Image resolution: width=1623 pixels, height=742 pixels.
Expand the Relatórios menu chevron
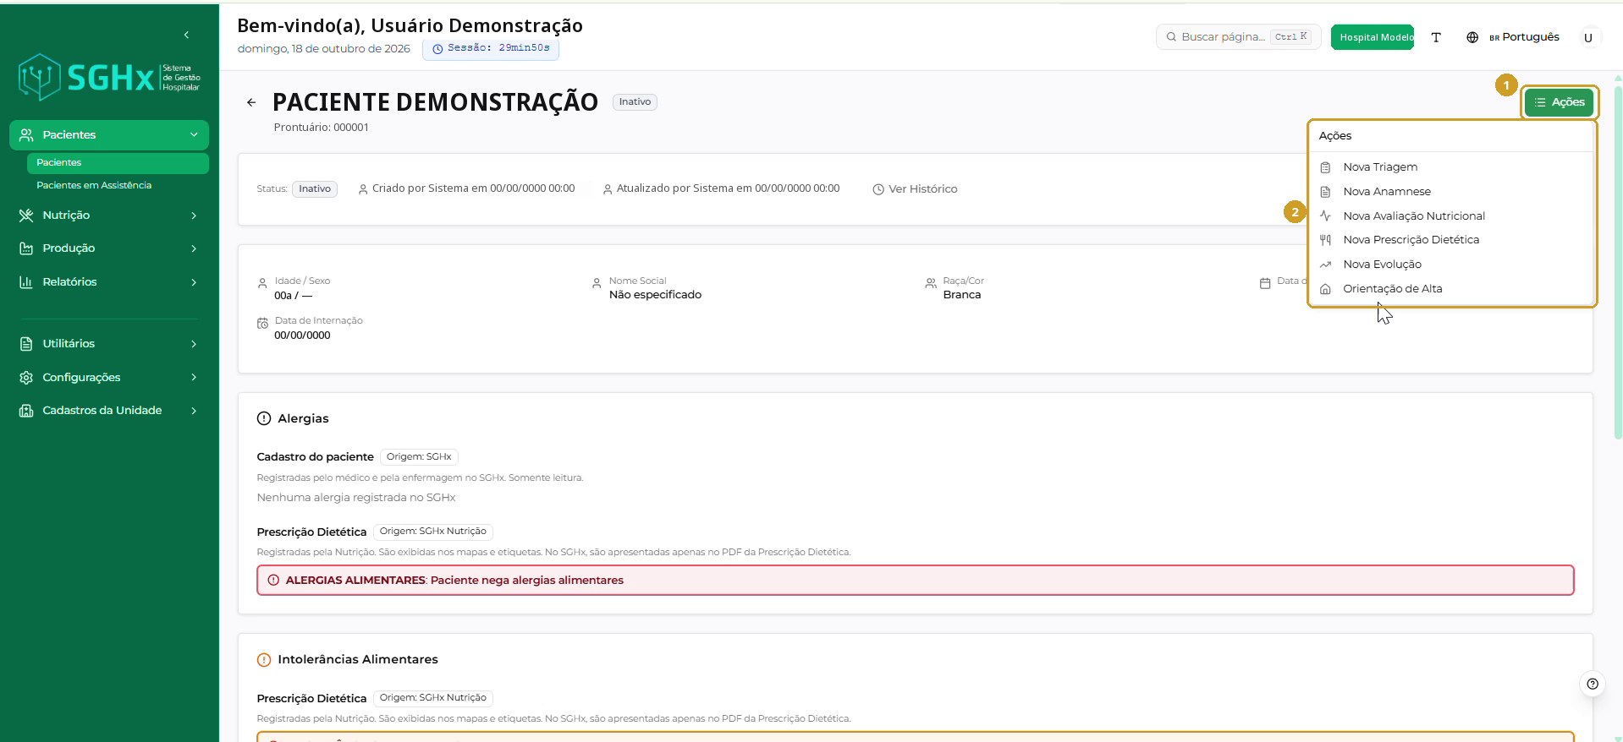194,282
